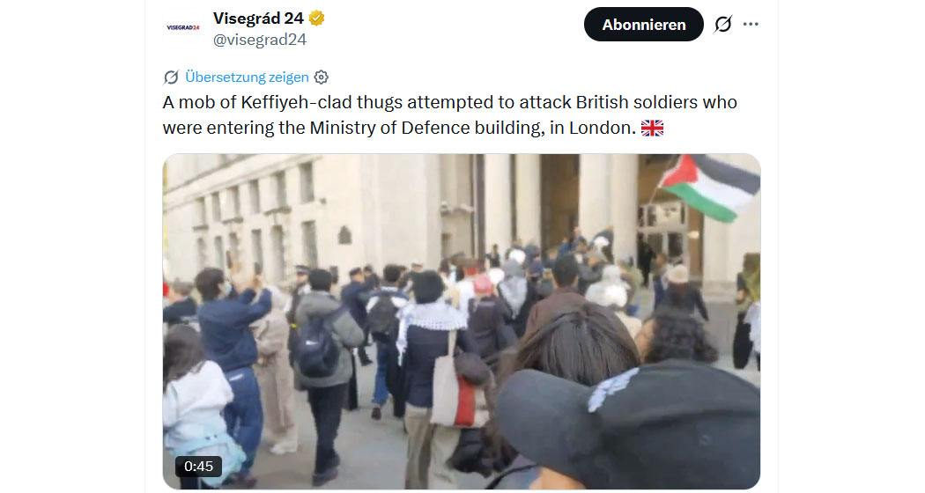Image resolution: width=925 pixels, height=493 pixels.
Task: Open the @visegrad24 handle link
Action: [x=260, y=40]
